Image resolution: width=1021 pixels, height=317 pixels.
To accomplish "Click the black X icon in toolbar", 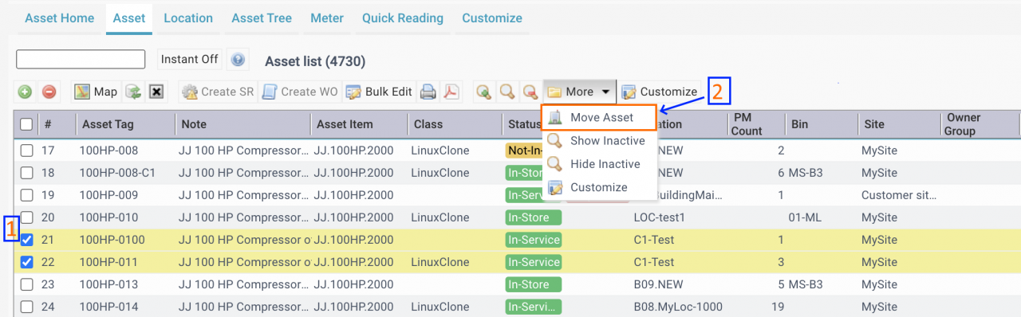I will tap(156, 92).
